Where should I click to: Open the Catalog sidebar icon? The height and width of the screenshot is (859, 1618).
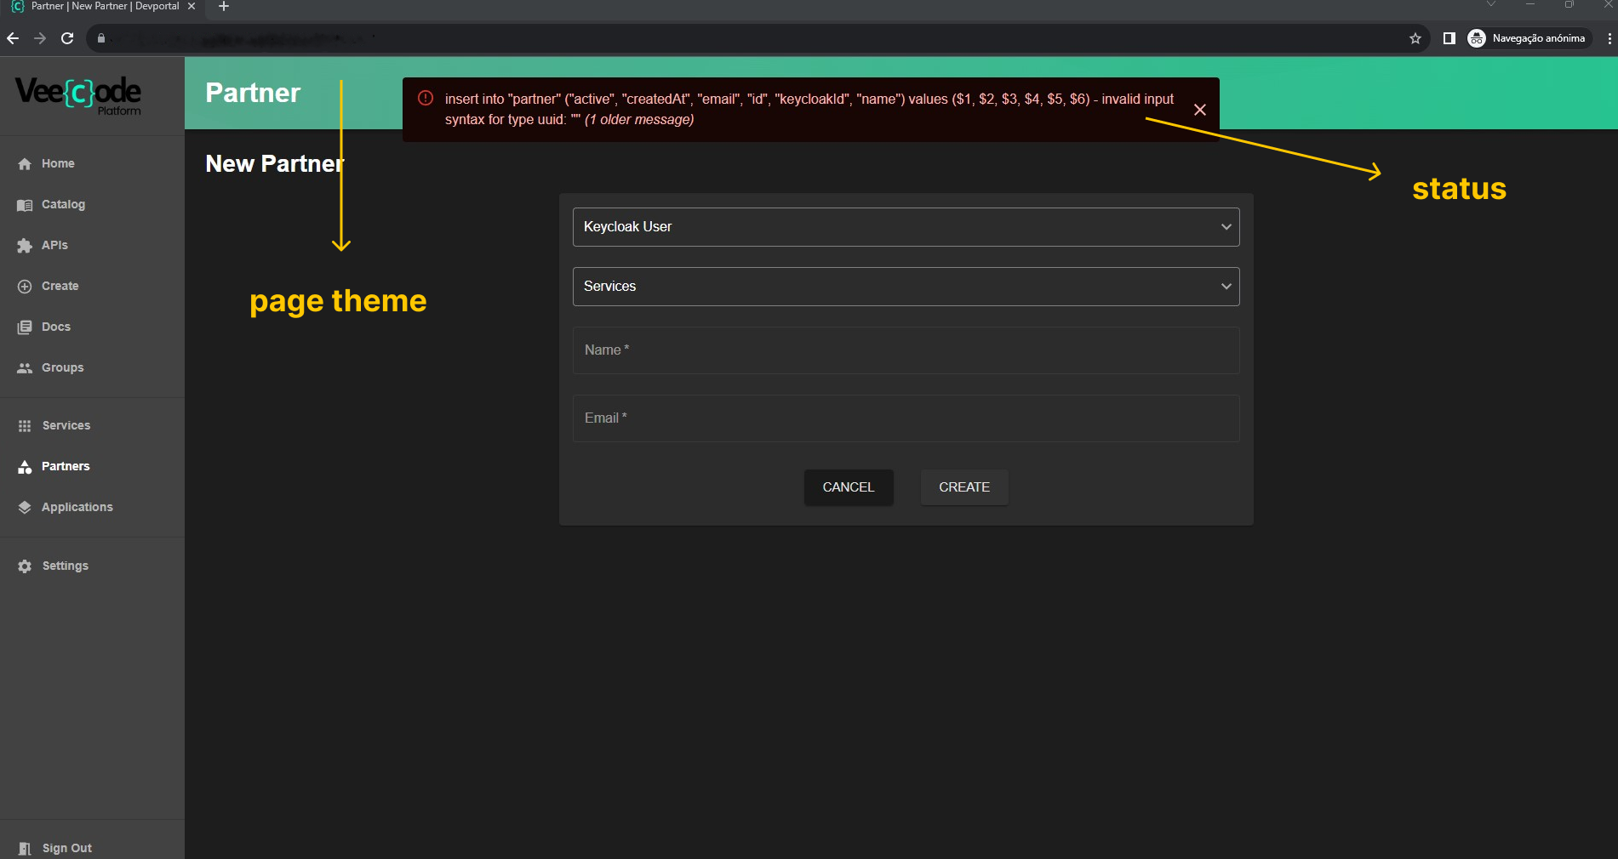pyautogui.click(x=25, y=205)
